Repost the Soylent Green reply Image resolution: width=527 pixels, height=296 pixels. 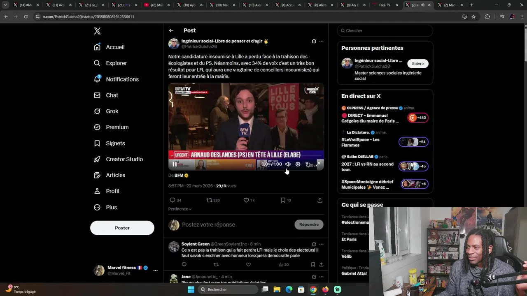tap(216, 264)
